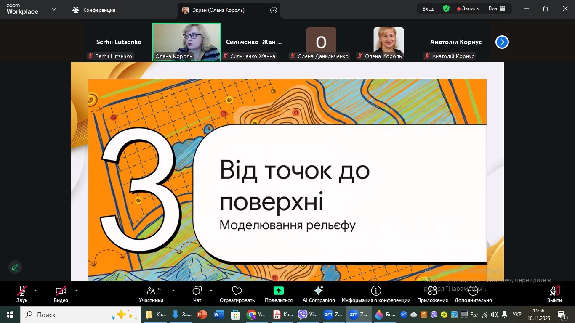Open the Участники participants panel

(x=151, y=294)
